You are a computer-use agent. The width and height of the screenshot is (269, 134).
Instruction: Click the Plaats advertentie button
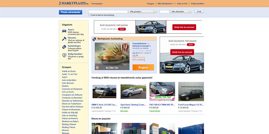70,12
